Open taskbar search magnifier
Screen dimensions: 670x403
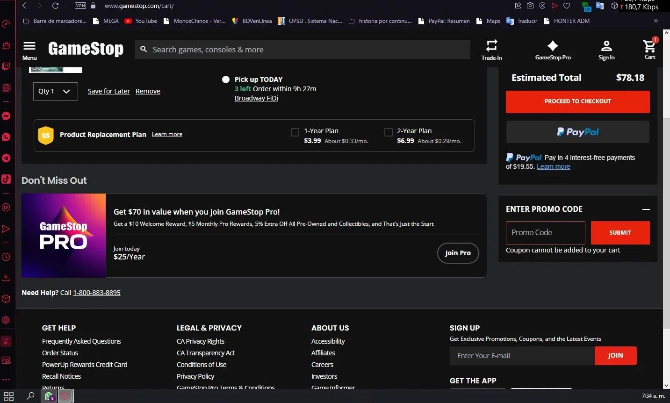pyautogui.click(x=30, y=396)
